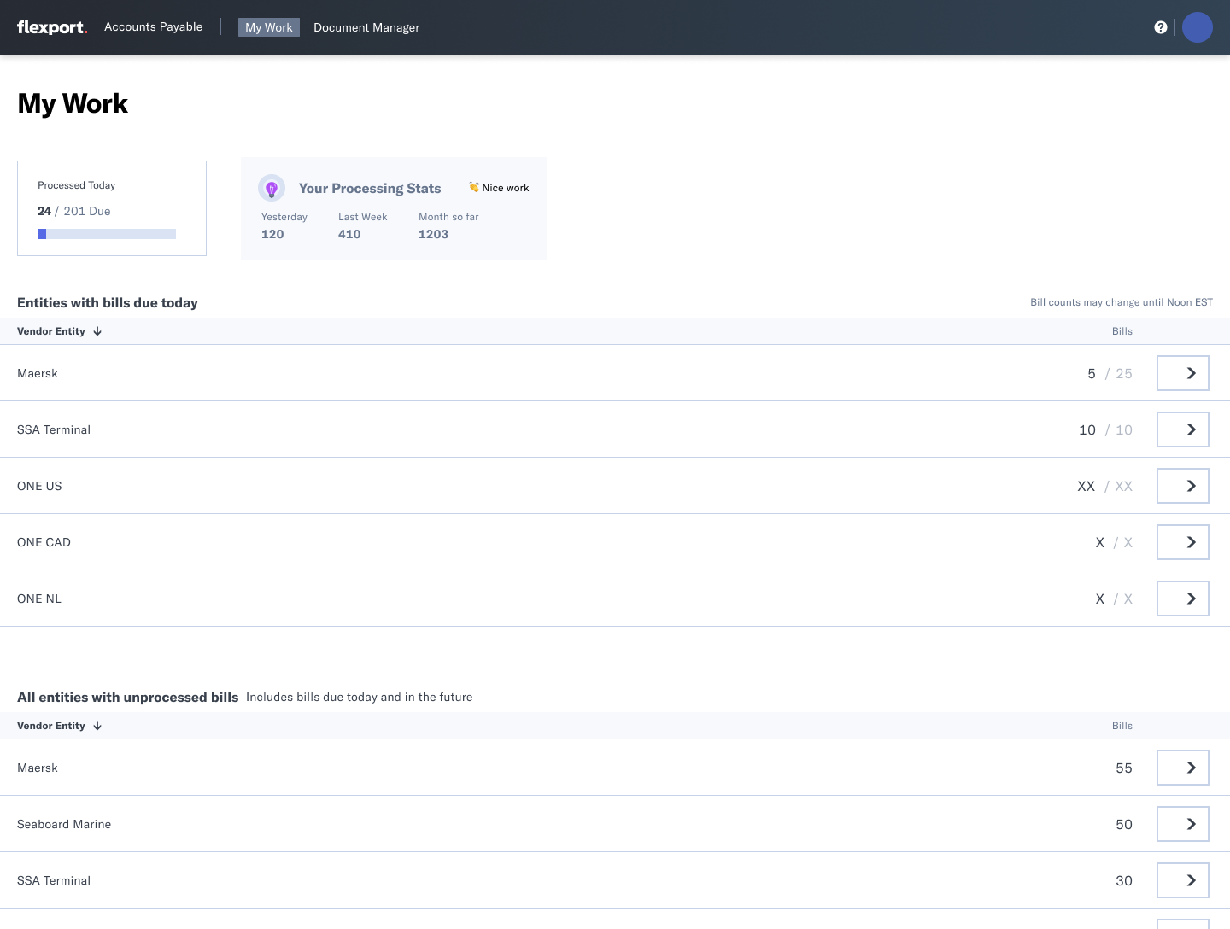Click the lightbulb processing stats icon
1230x929 pixels.
point(272,188)
